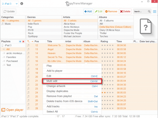
Task: Select track titled Angel
Action: coord(51,49)
